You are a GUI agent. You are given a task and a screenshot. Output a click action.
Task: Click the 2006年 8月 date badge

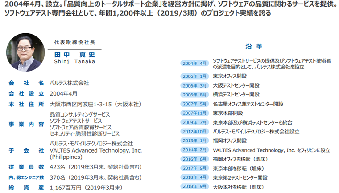click(194, 95)
